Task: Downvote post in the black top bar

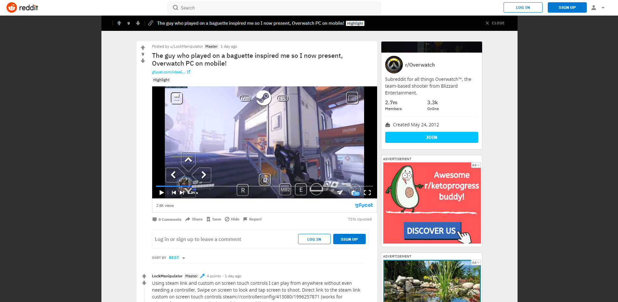Action: pos(138,23)
